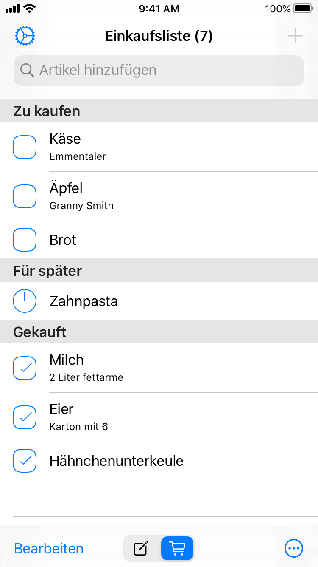Tap the Bearbeiten button
This screenshot has height=567, width=318.
pos(49,548)
